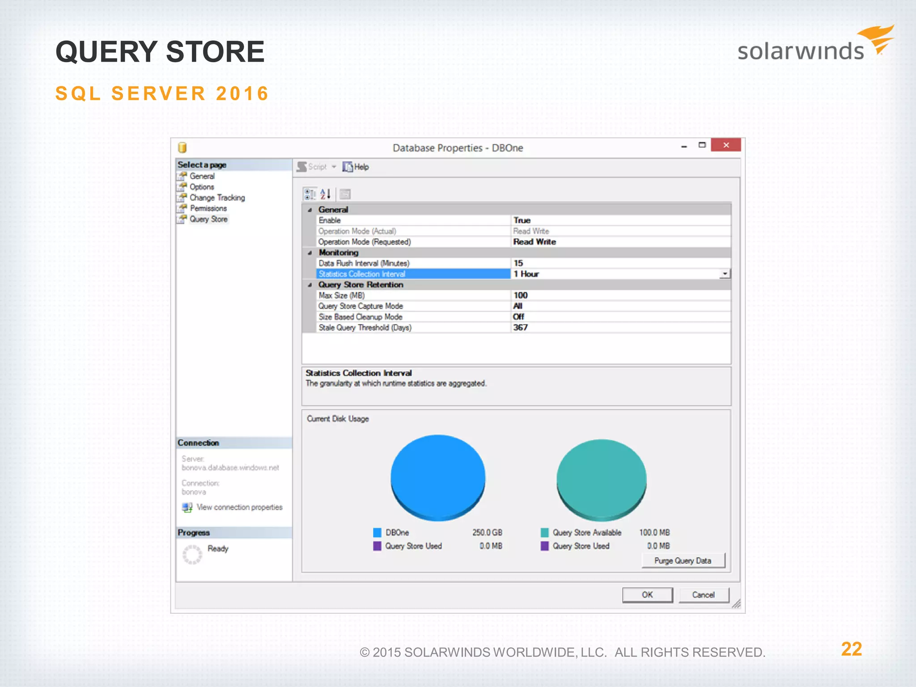Click the 250.0 GB DBOne size value
This screenshot has height=687, width=916.
coord(488,533)
